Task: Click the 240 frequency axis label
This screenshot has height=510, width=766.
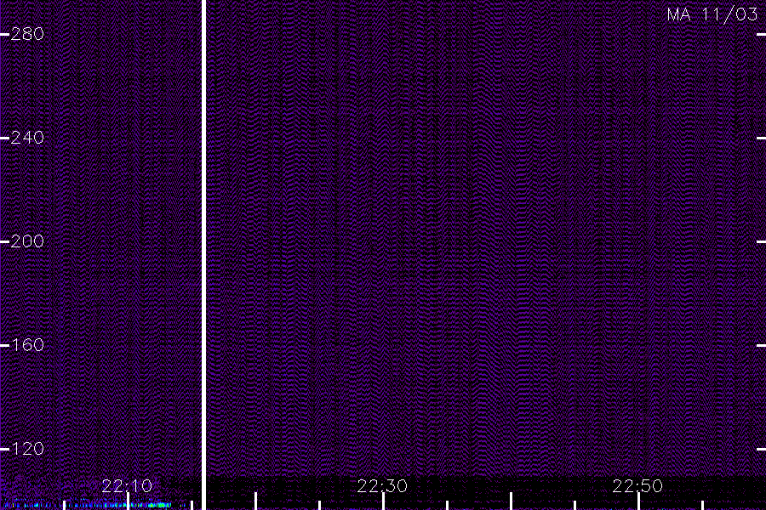Action: (27, 138)
